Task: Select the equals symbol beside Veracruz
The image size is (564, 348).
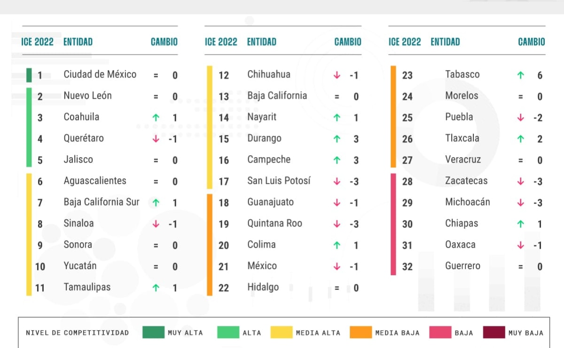Action: point(521,160)
